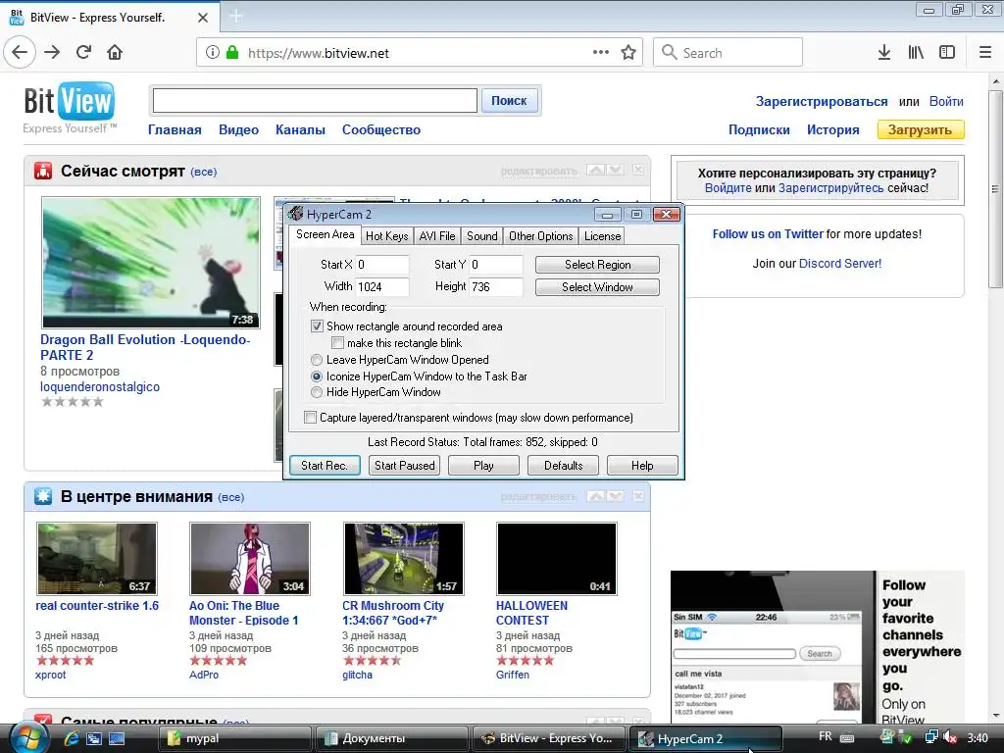This screenshot has height=753, width=1004.
Task: Open the mypal taskbar window
Action: [x=234, y=738]
